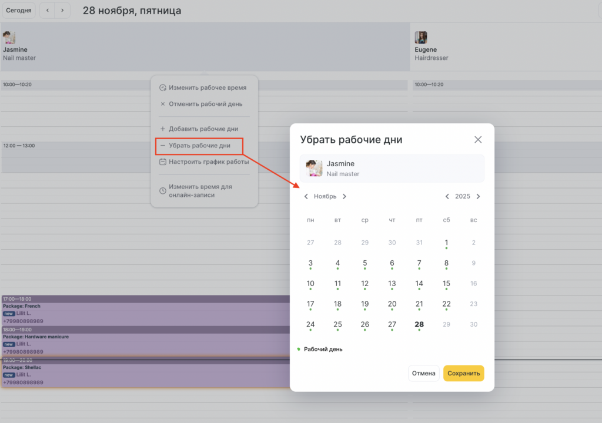
Task: Switch to previous year before 2025
Action: tap(447, 196)
